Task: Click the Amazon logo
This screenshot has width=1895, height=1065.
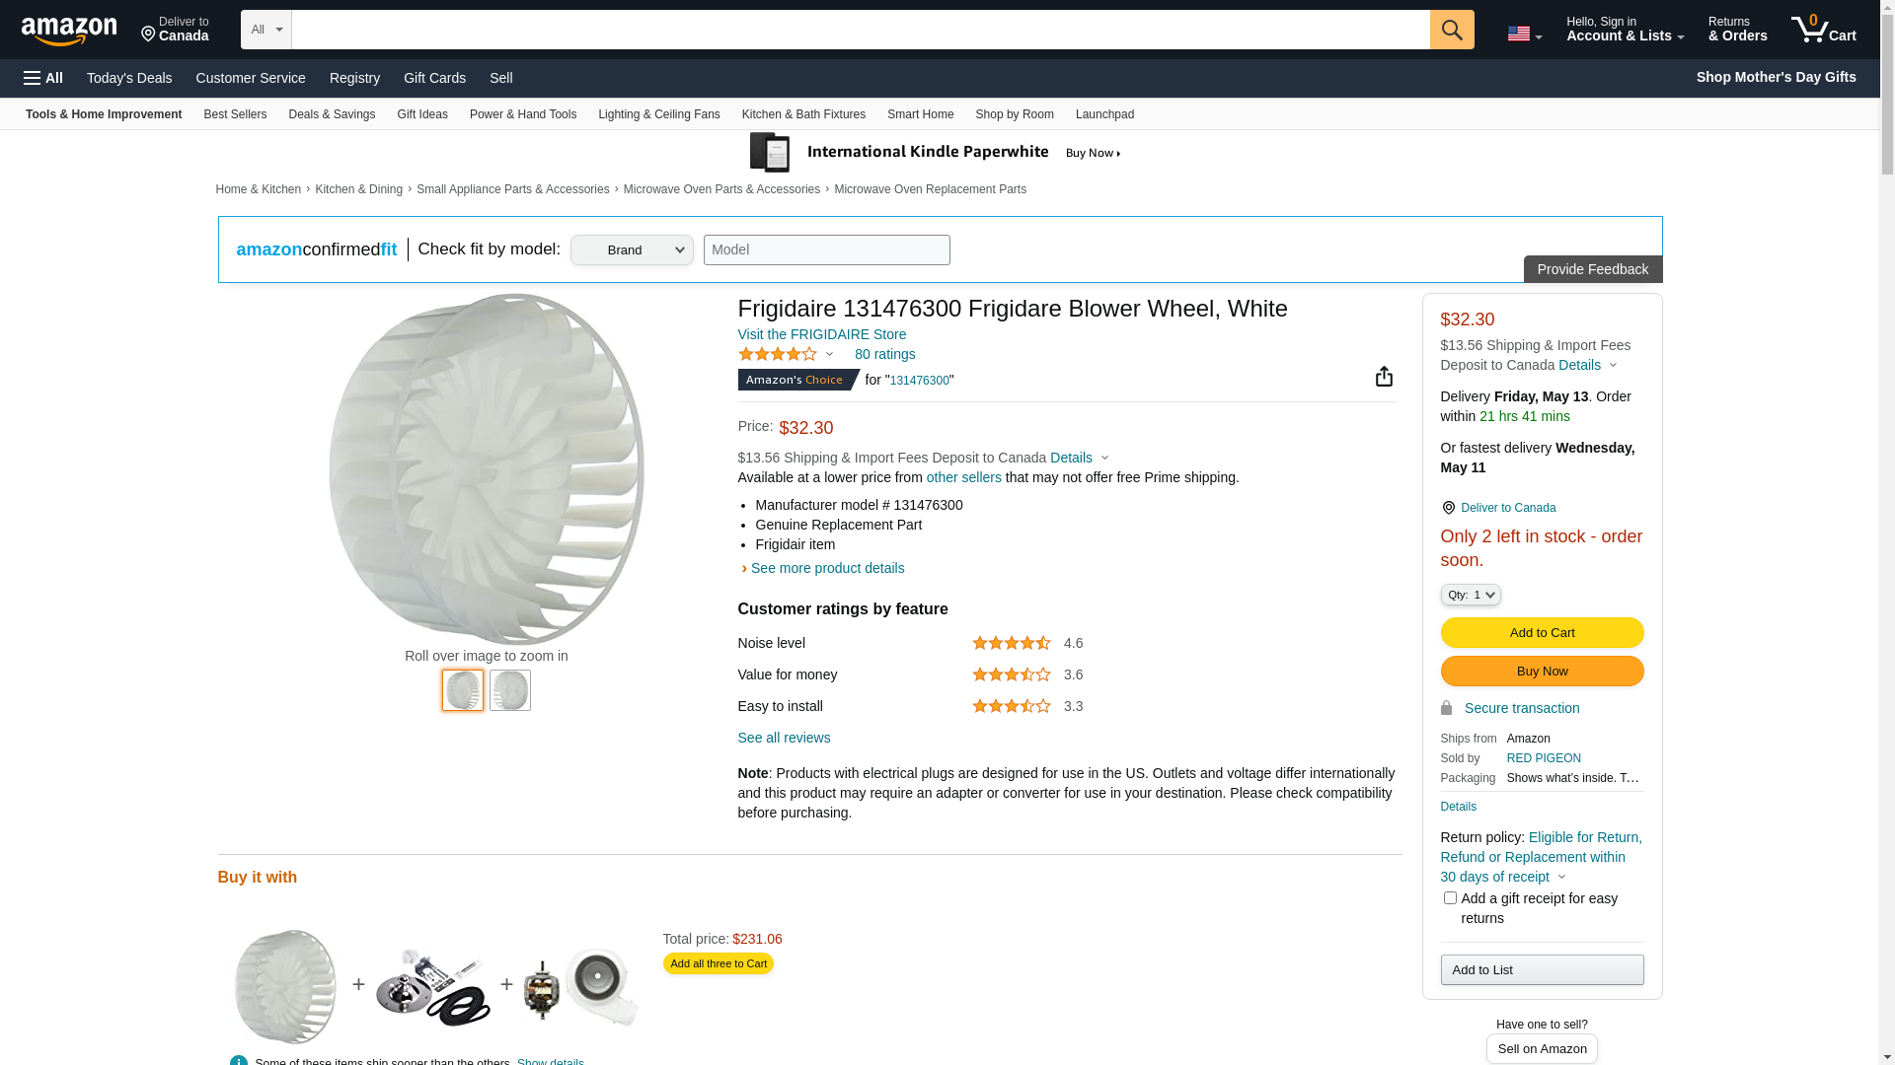Action: pos(69,31)
